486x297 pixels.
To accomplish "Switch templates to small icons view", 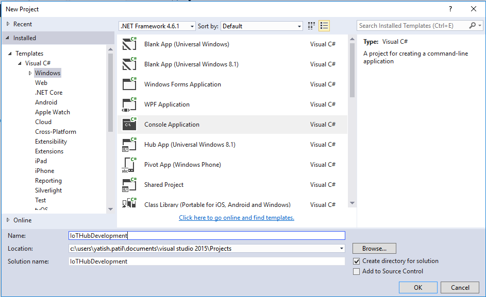I will pos(311,26).
